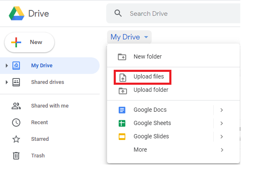
Task: Open Recent files list
Action: [50, 123]
